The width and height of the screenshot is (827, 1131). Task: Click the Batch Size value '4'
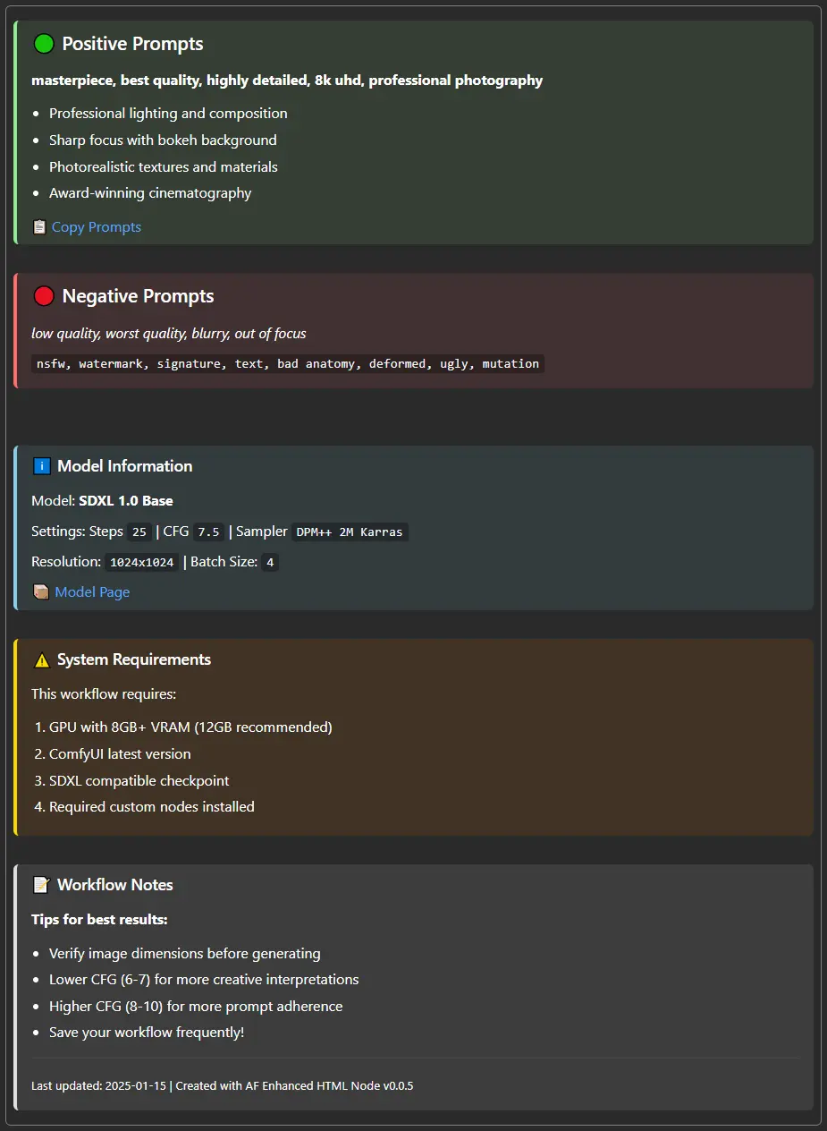tap(270, 562)
